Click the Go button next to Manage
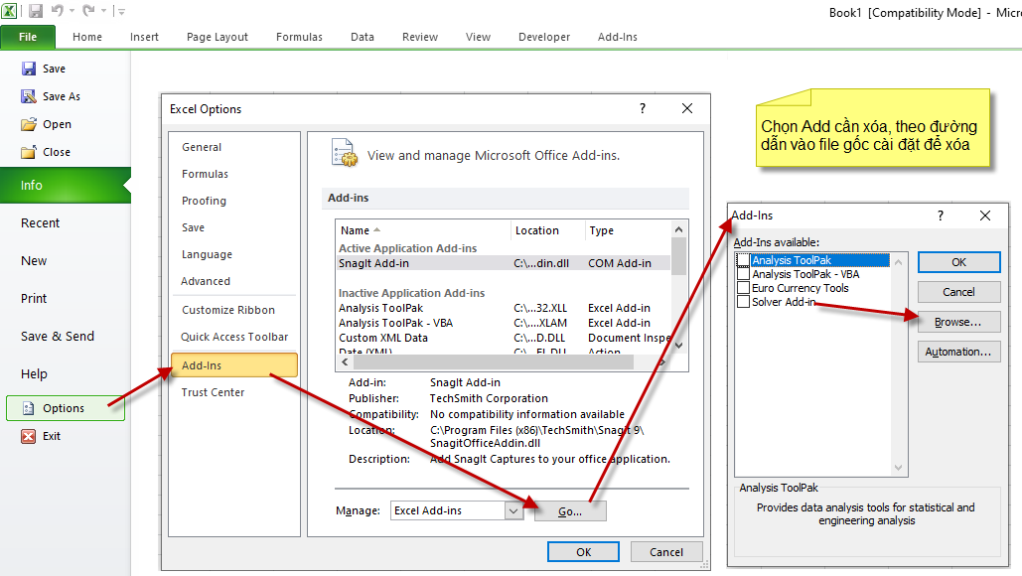Screen dimensions: 1022x576 click(571, 509)
